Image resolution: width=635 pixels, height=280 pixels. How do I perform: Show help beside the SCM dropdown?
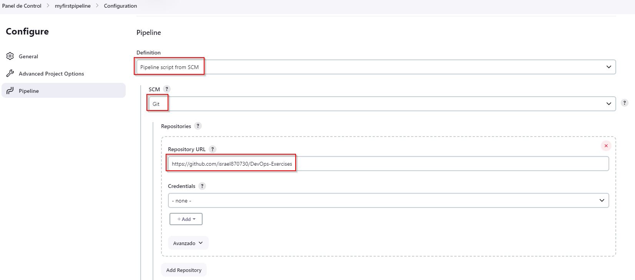coord(625,103)
